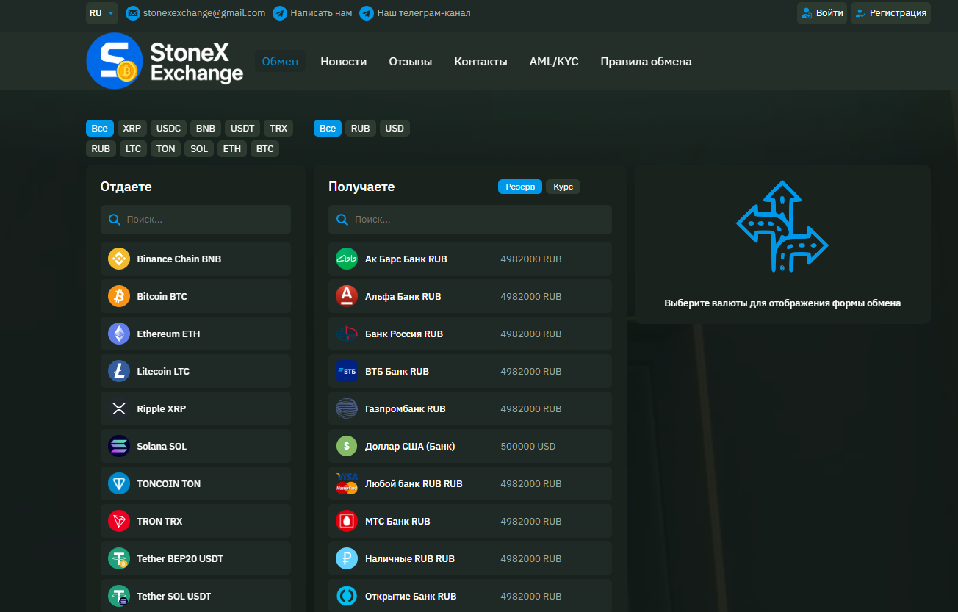958x612 pixels.
Task: Click the Открытие Банк logo icon
Action: tap(347, 596)
